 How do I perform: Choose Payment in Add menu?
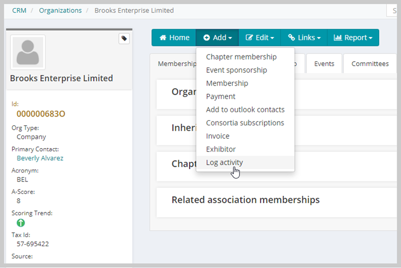pos(245,96)
